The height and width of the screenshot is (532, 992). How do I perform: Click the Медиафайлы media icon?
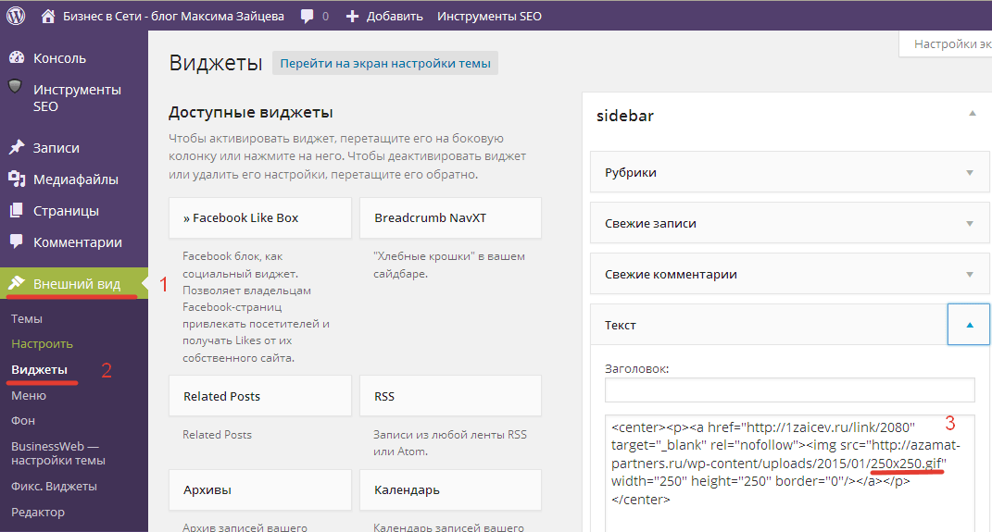click(16, 179)
